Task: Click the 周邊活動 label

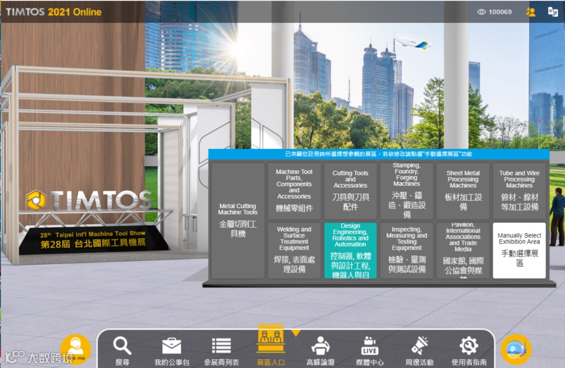Action: [x=420, y=362]
